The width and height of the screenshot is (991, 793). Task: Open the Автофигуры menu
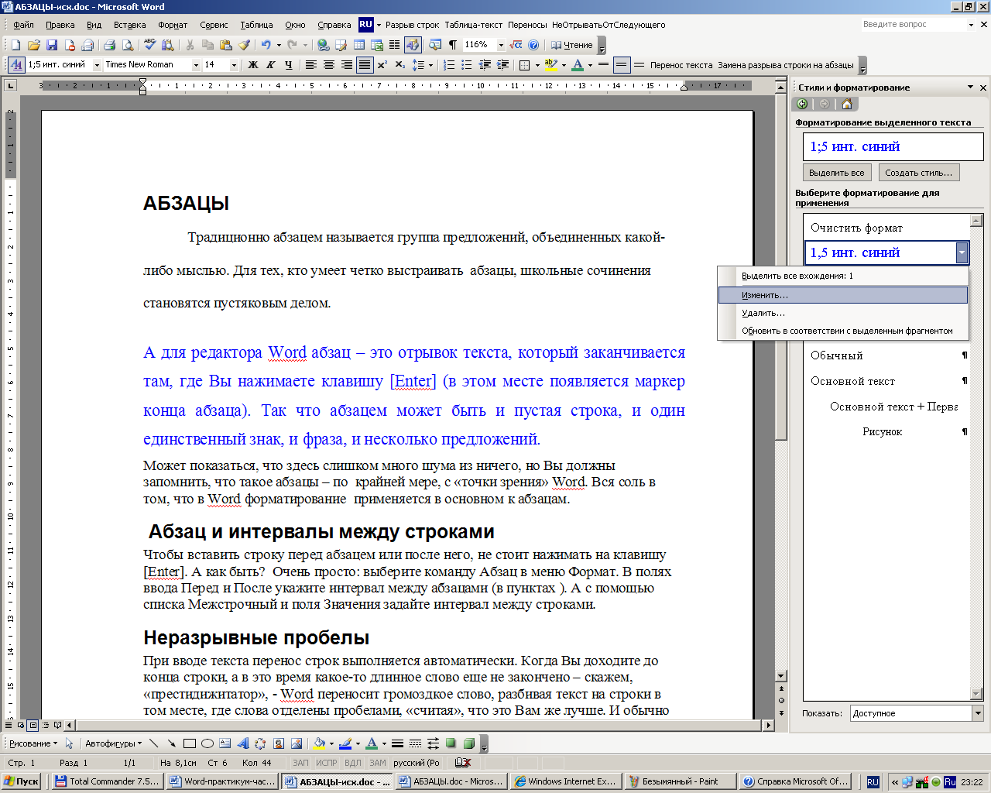pos(113,743)
